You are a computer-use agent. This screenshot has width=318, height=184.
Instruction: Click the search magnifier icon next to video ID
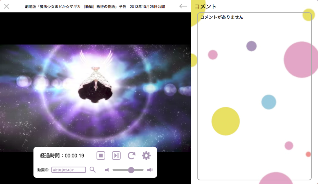coord(93,170)
